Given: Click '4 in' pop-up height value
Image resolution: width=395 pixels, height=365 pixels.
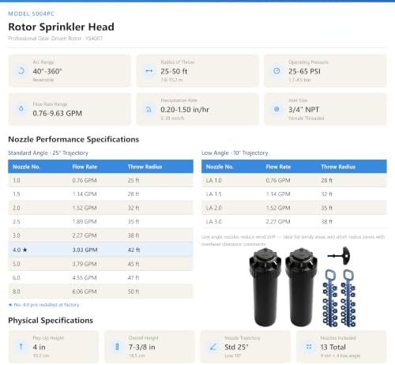Looking at the screenshot, I should click(39, 347).
